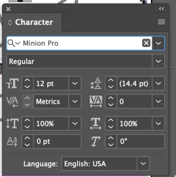
Task: Click the Metrics kerning field
Action: click(51, 101)
